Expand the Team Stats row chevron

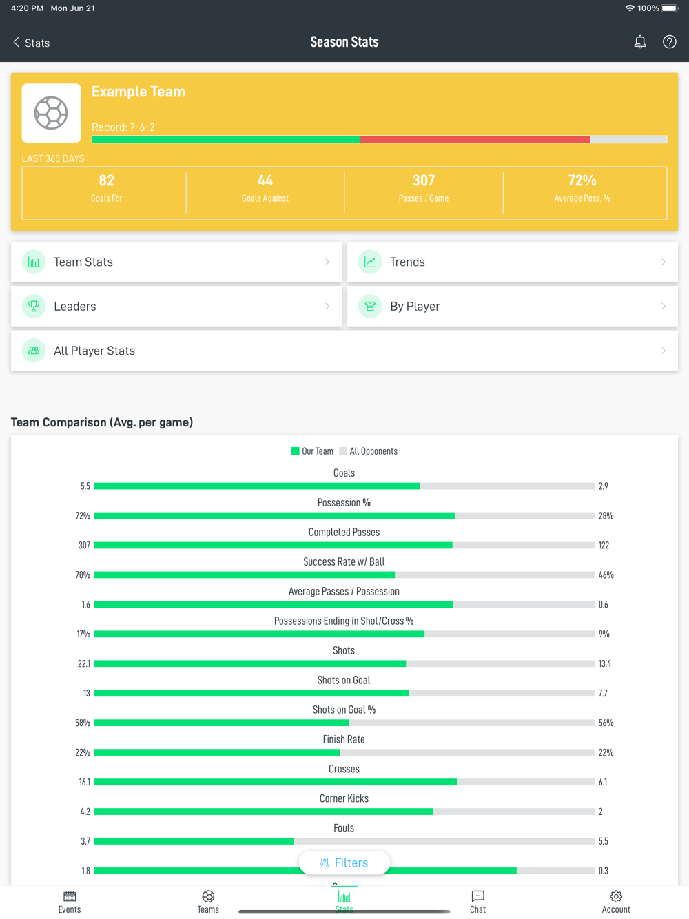pos(327,262)
